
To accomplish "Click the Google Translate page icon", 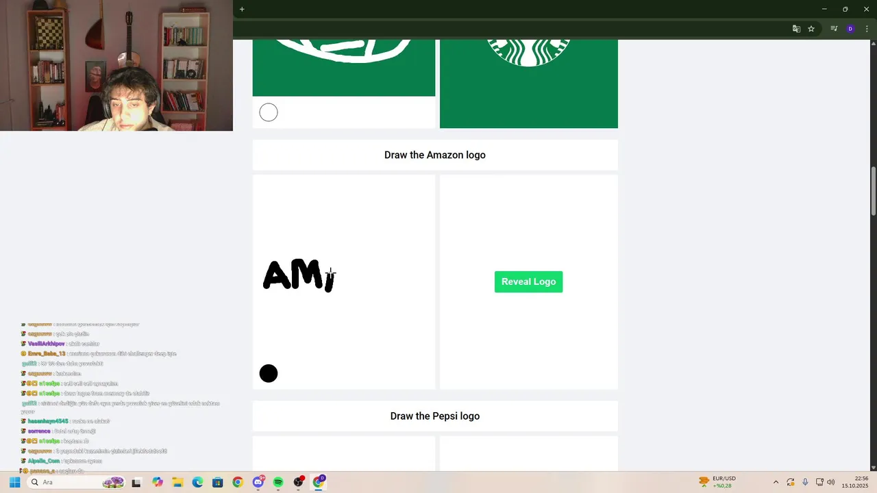I will (x=796, y=29).
